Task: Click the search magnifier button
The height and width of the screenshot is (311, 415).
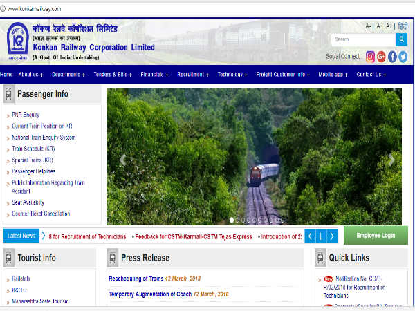Action: (401, 39)
